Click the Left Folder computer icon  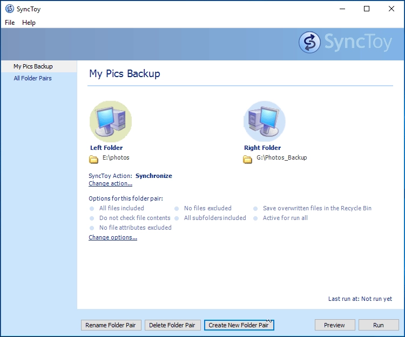(x=111, y=121)
